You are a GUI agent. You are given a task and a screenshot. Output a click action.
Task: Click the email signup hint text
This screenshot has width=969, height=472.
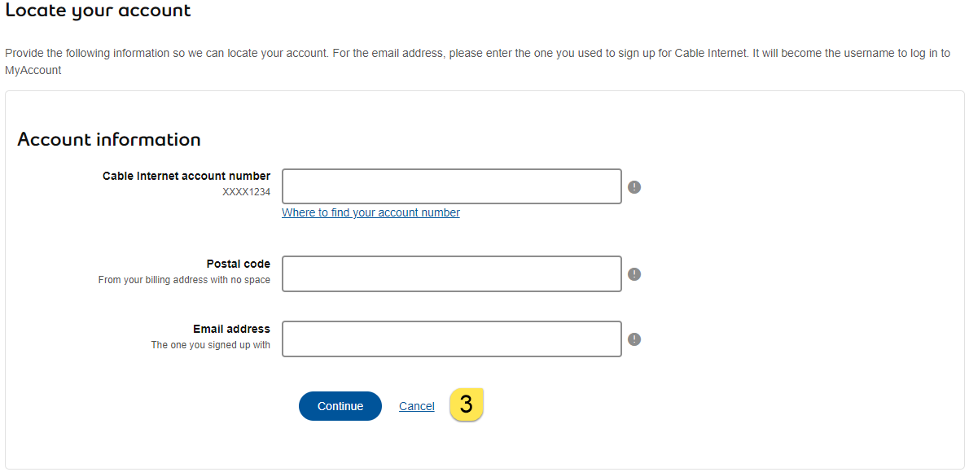pos(210,344)
